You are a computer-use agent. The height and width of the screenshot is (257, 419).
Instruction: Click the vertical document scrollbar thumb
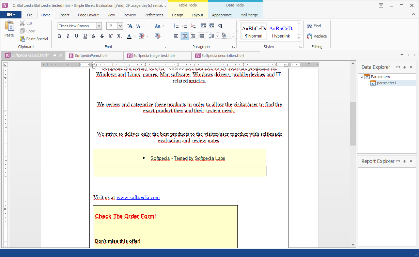(x=353, y=124)
